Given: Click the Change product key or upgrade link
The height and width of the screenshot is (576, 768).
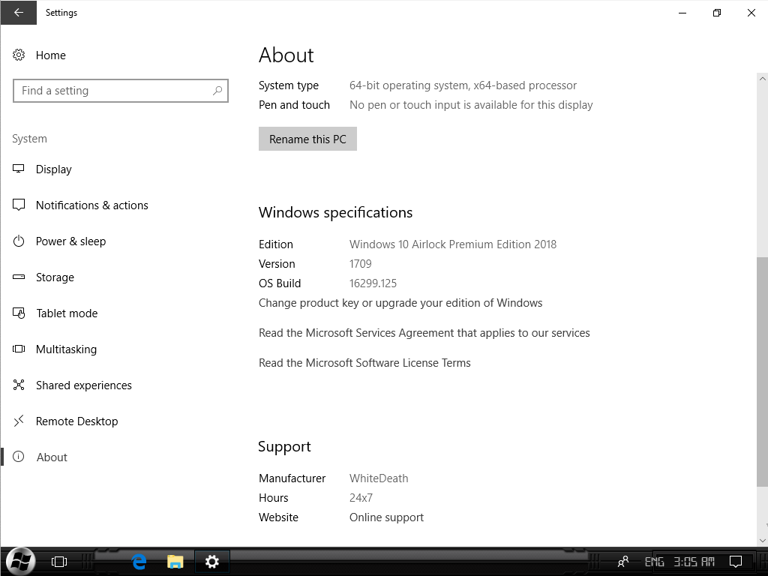Looking at the screenshot, I should tap(400, 303).
